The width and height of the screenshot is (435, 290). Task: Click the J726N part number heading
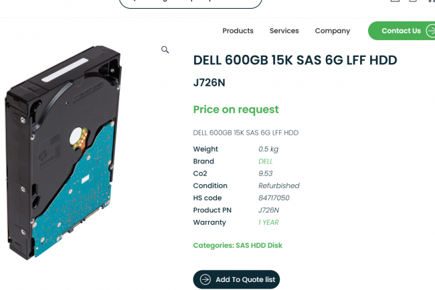pos(209,82)
